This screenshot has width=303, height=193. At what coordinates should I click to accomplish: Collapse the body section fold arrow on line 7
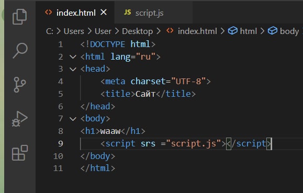(73, 119)
